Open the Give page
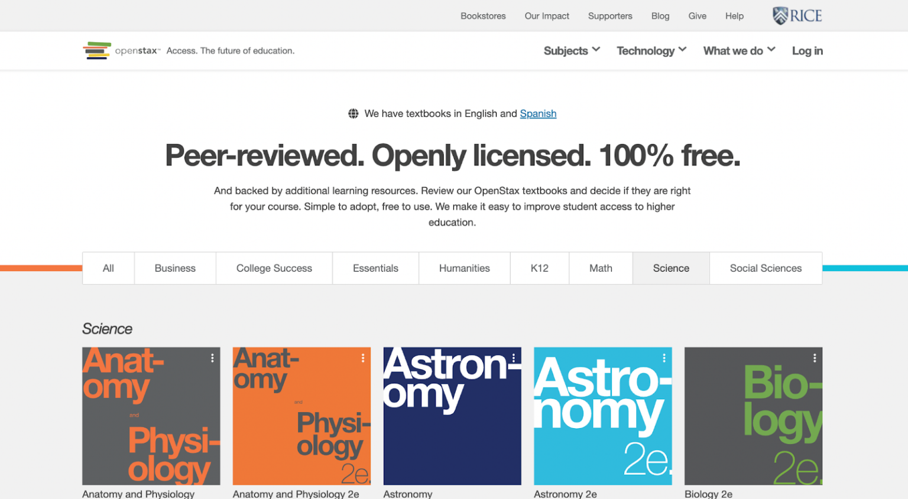The image size is (908, 499). 697,16
